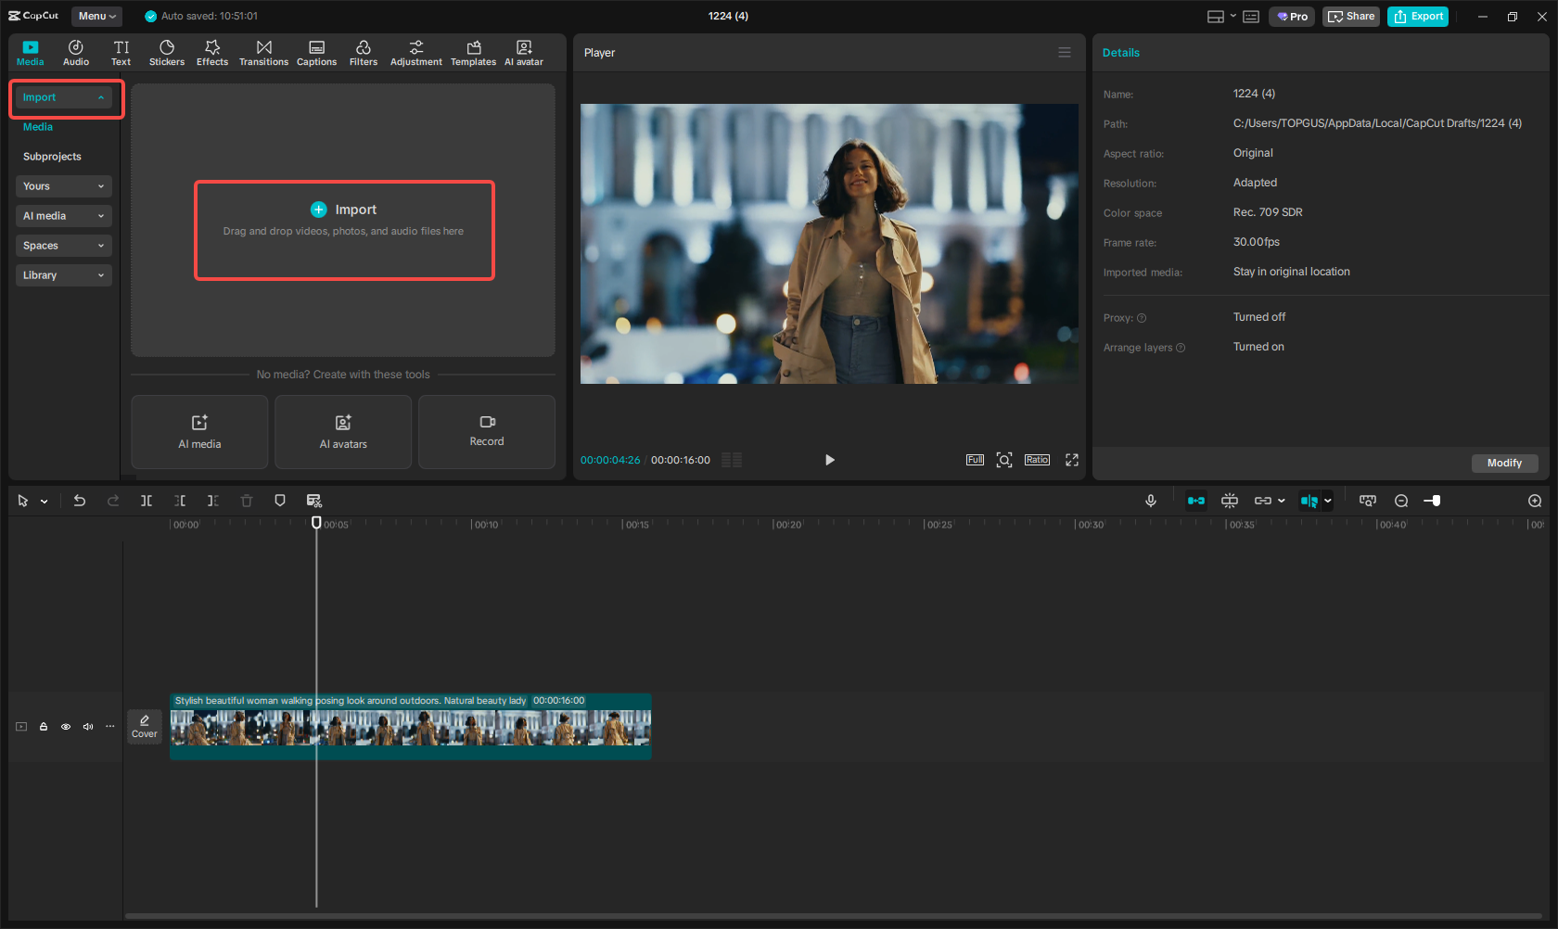
Task: Toggle visibility of the video track
Action: coord(65,726)
